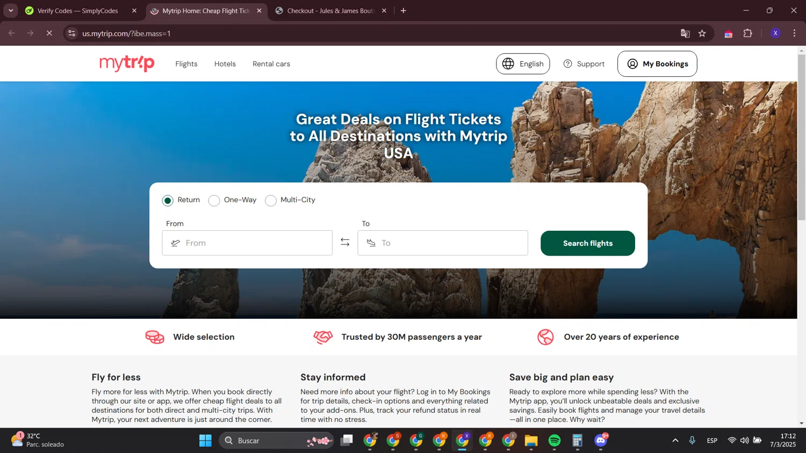Image resolution: width=806 pixels, height=453 pixels.
Task: Click the My Bookings profile icon
Action: [x=632, y=64]
